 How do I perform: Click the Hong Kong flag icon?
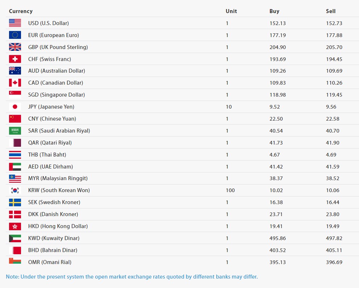coord(15,226)
